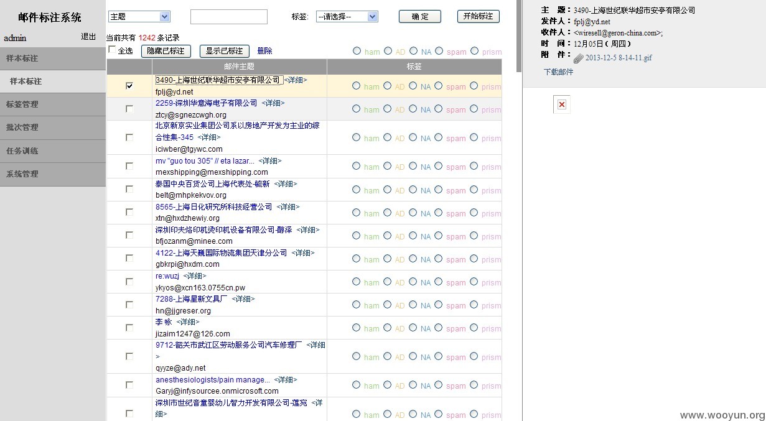Uncheck the 3490-上海世纪联华超市 row checkbox

(129, 86)
